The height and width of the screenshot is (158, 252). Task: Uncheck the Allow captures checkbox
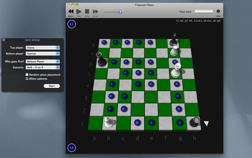click(x=27, y=79)
